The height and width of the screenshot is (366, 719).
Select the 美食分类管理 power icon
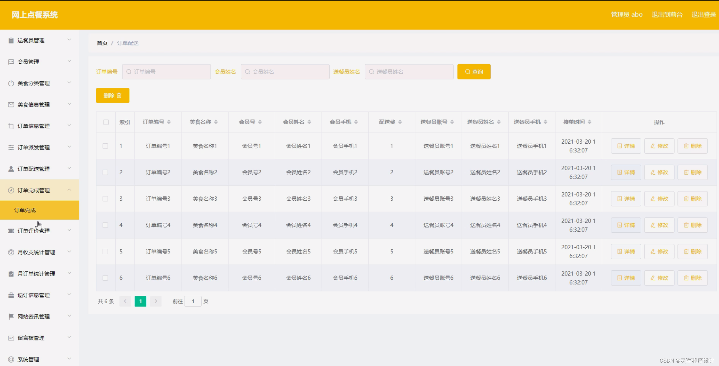pos(11,83)
